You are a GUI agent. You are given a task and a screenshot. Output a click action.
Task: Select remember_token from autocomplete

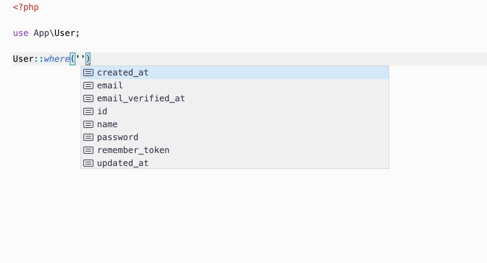235,150
